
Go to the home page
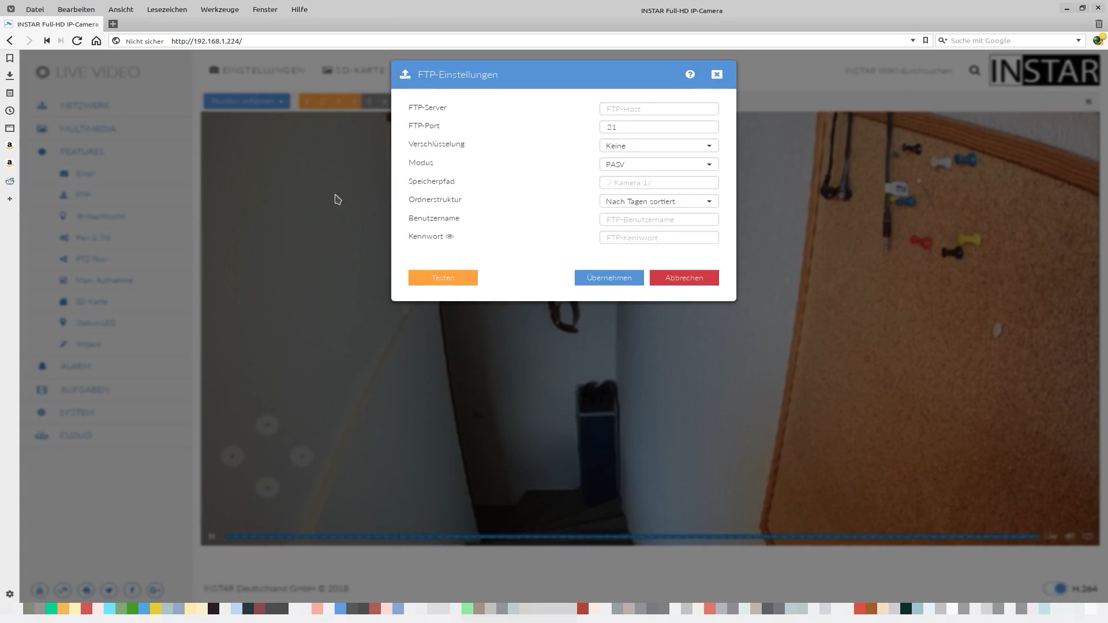click(96, 40)
